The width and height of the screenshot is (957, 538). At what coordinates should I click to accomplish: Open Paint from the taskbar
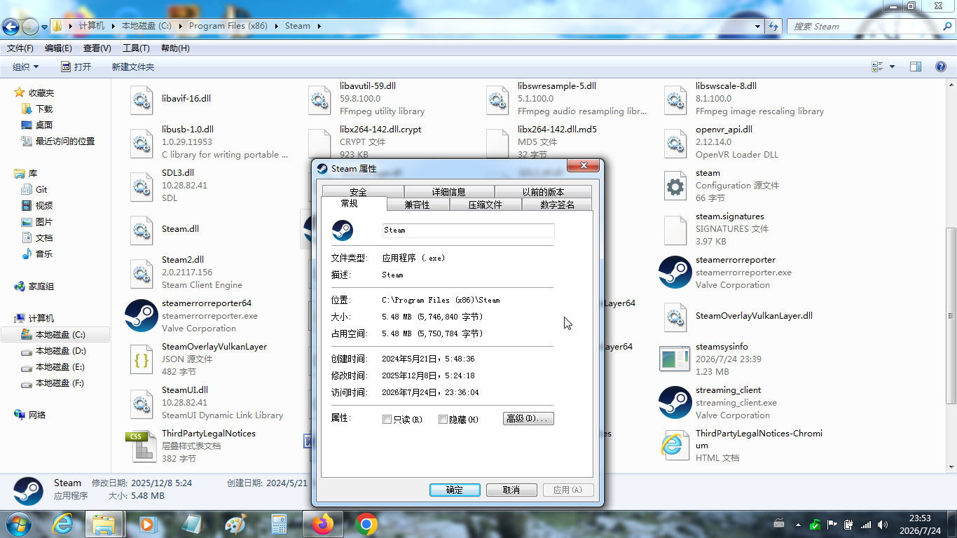tap(235, 524)
